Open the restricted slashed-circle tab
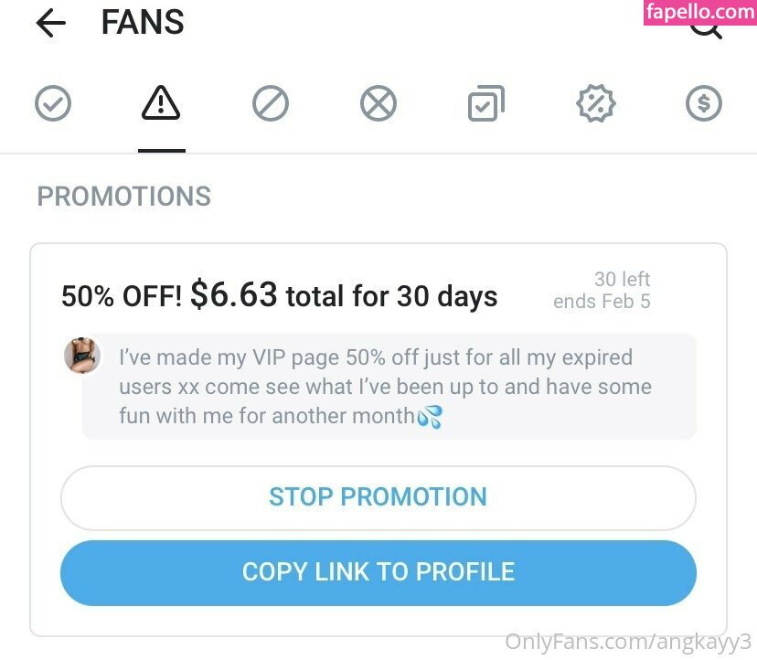Screen dimensions: 757x660 coord(271,103)
